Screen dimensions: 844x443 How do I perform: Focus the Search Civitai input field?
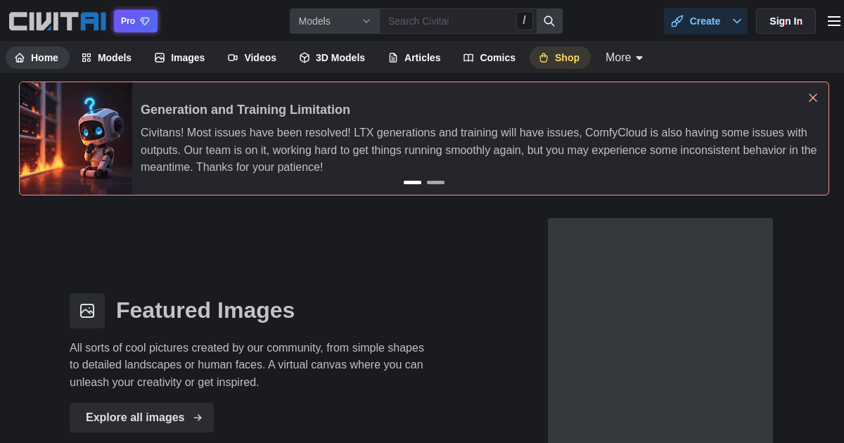[450, 21]
